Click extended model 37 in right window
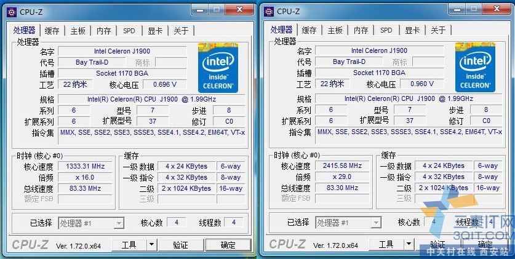The height and width of the screenshot is (259, 515). 410,121
